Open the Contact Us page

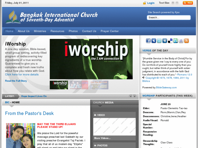tap(89, 31)
